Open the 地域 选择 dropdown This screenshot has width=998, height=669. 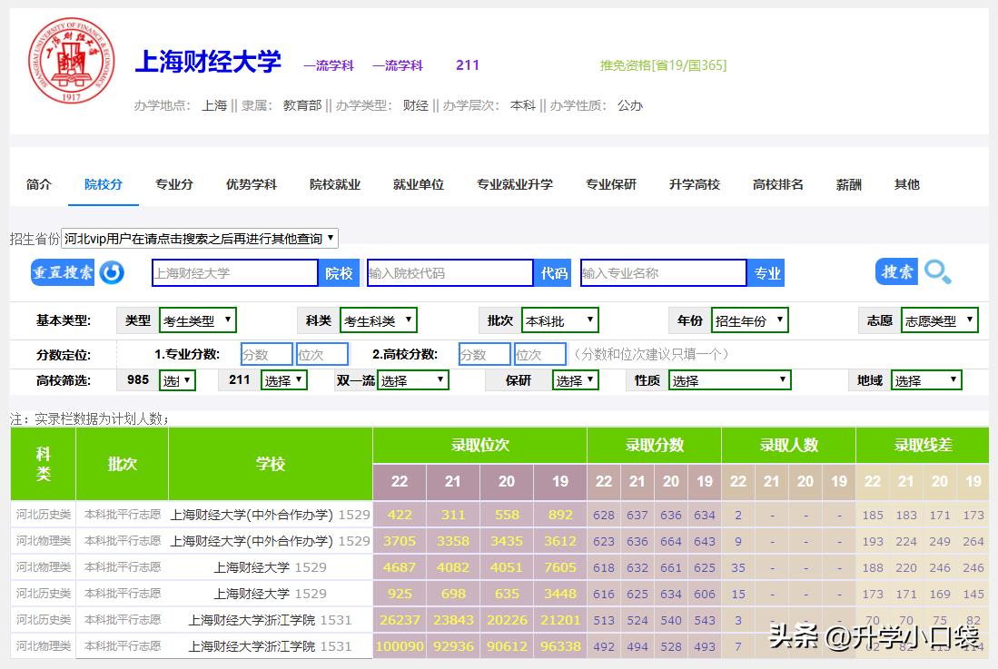point(925,379)
